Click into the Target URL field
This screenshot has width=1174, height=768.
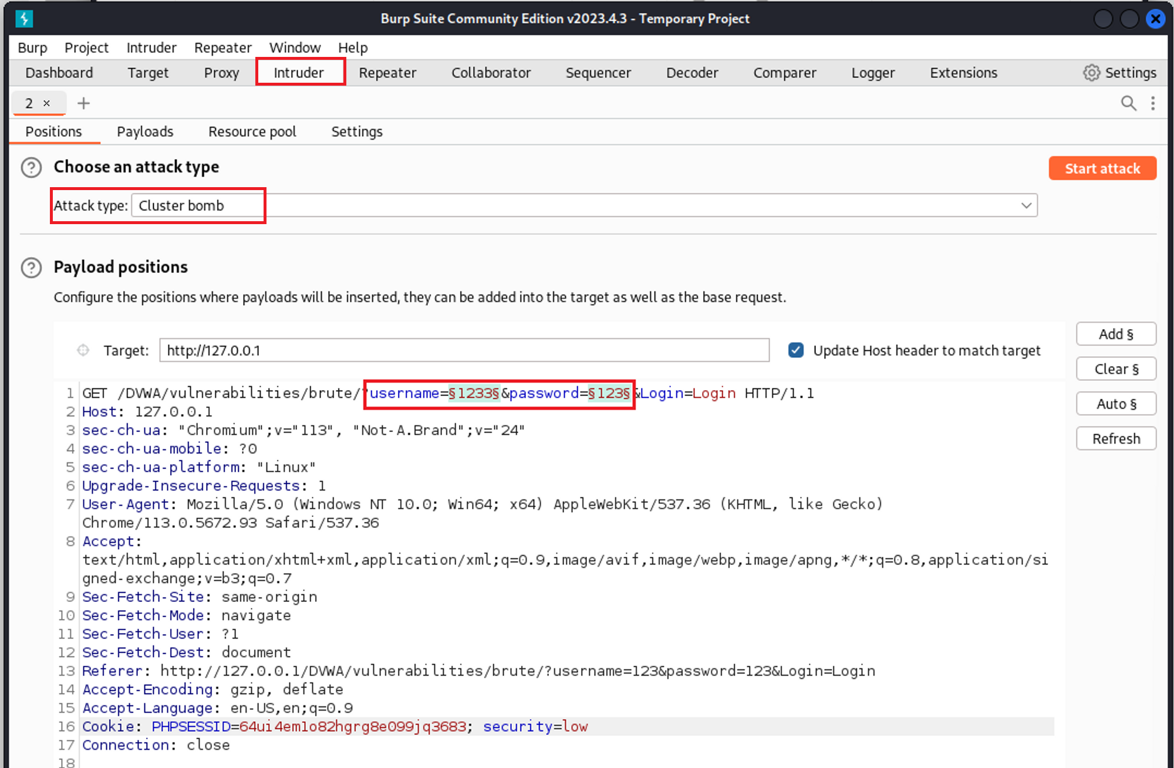tap(464, 350)
